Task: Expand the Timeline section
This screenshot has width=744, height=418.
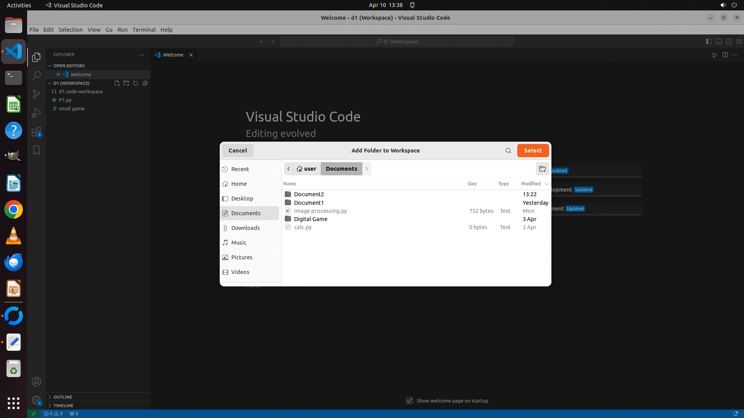Action: pyautogui.click(x=63, y=406)
